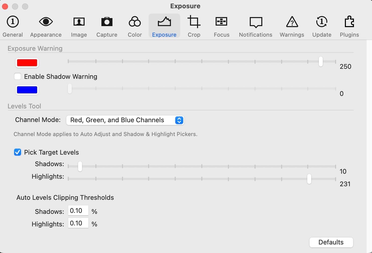Viewport: 372px width, 253px height.
Task: Click the clipping Shadows percentage field
Action: click(x=78, y=211)
